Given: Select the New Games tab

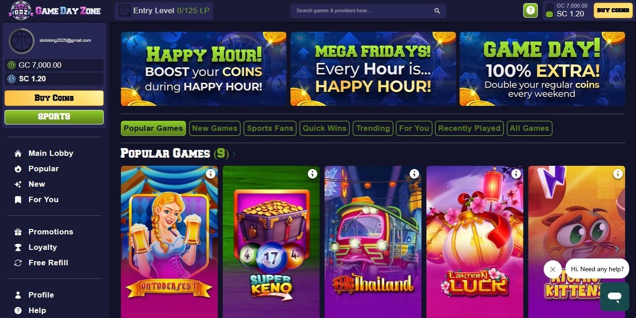Looking at the screenshot, I should 214,129.
